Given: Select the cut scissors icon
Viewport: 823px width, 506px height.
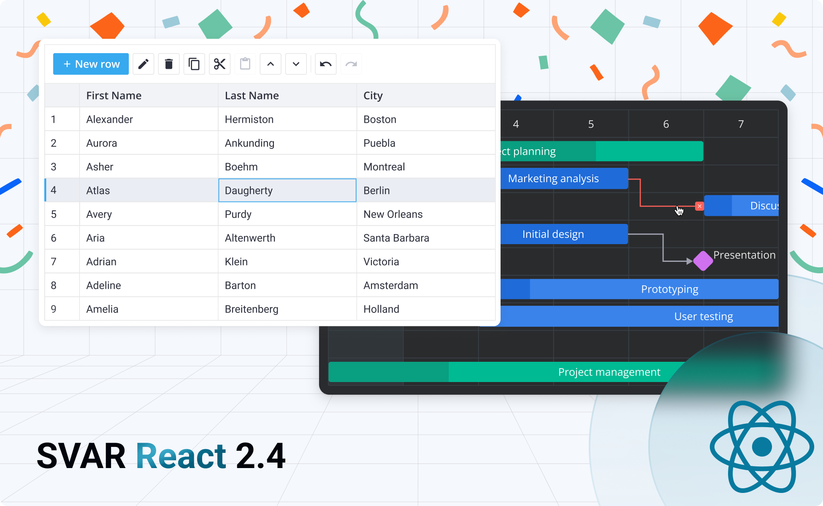Looking at the screenshot, I should click(219, 64).
